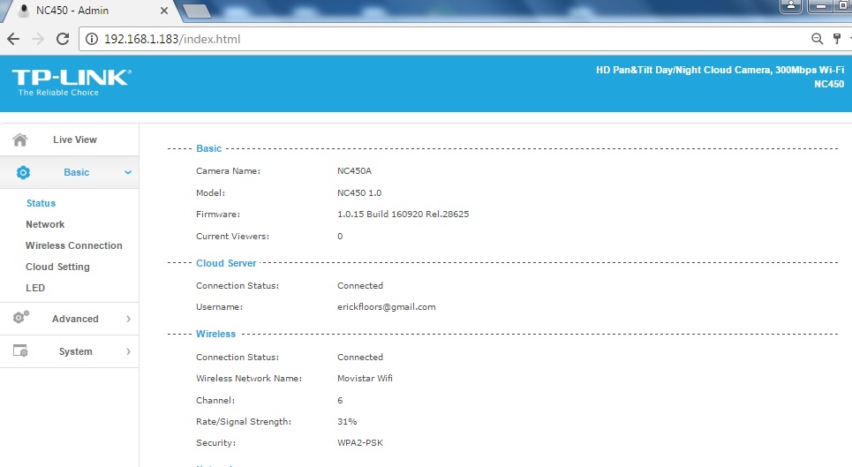Click the wireless network name Movistar Wifi
The height and width of the screenshot is (467, 852).
(365, 378)
